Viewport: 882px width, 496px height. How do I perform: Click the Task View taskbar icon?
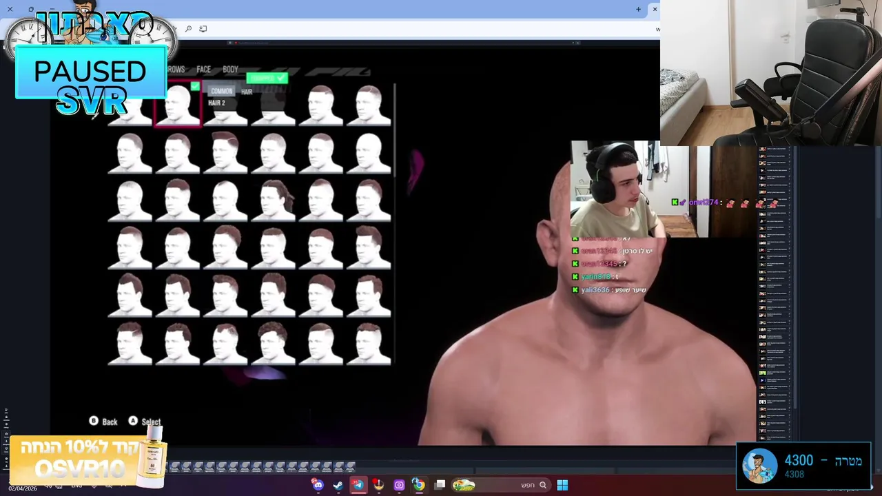[440, 485]
